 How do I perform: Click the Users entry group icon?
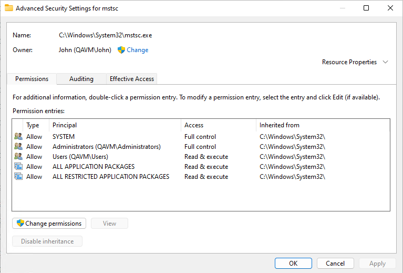[x=18, y=157]
